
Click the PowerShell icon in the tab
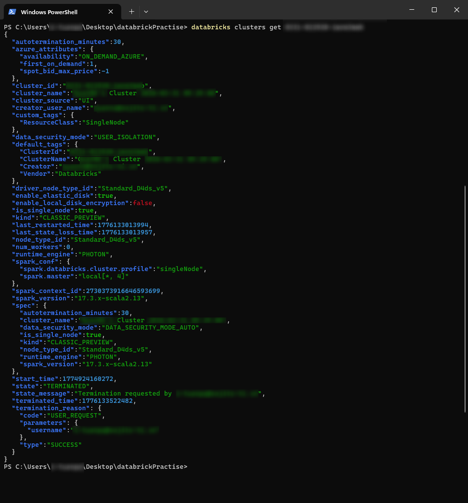tap(12, 12)
